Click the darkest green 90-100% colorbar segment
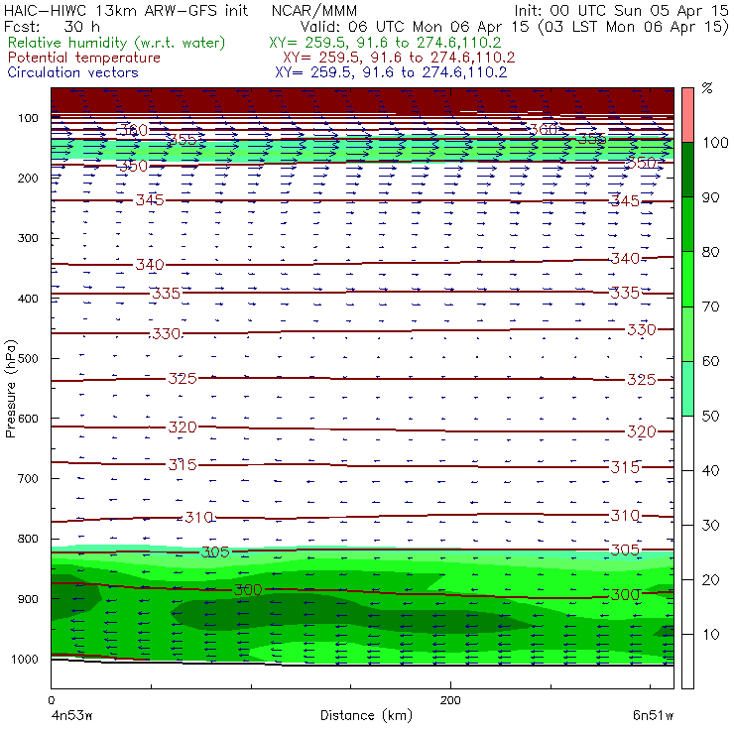 tap(687, 170)
